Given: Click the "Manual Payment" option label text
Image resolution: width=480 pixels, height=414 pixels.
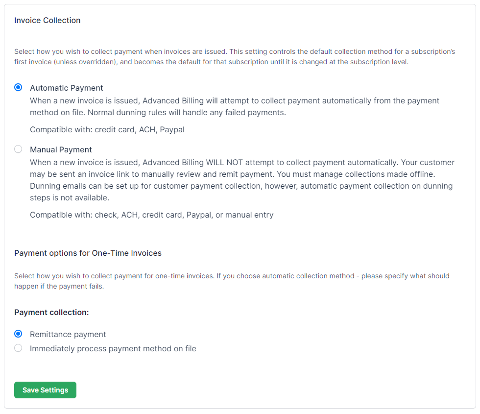Looking at the screenshot, I should pos(61,149).
